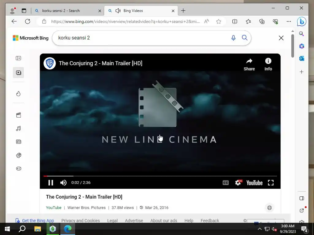Pause the Conjuring 2 trailer
314x235 pixels.
point(51,183)
